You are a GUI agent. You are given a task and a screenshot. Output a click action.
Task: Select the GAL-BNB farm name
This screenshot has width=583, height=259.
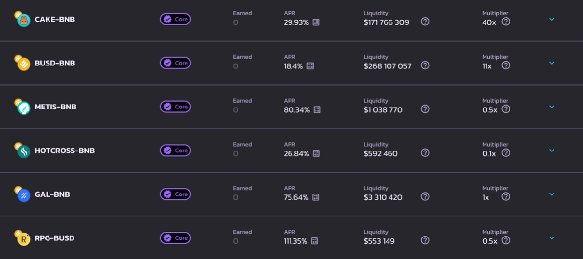coord(52,194)
